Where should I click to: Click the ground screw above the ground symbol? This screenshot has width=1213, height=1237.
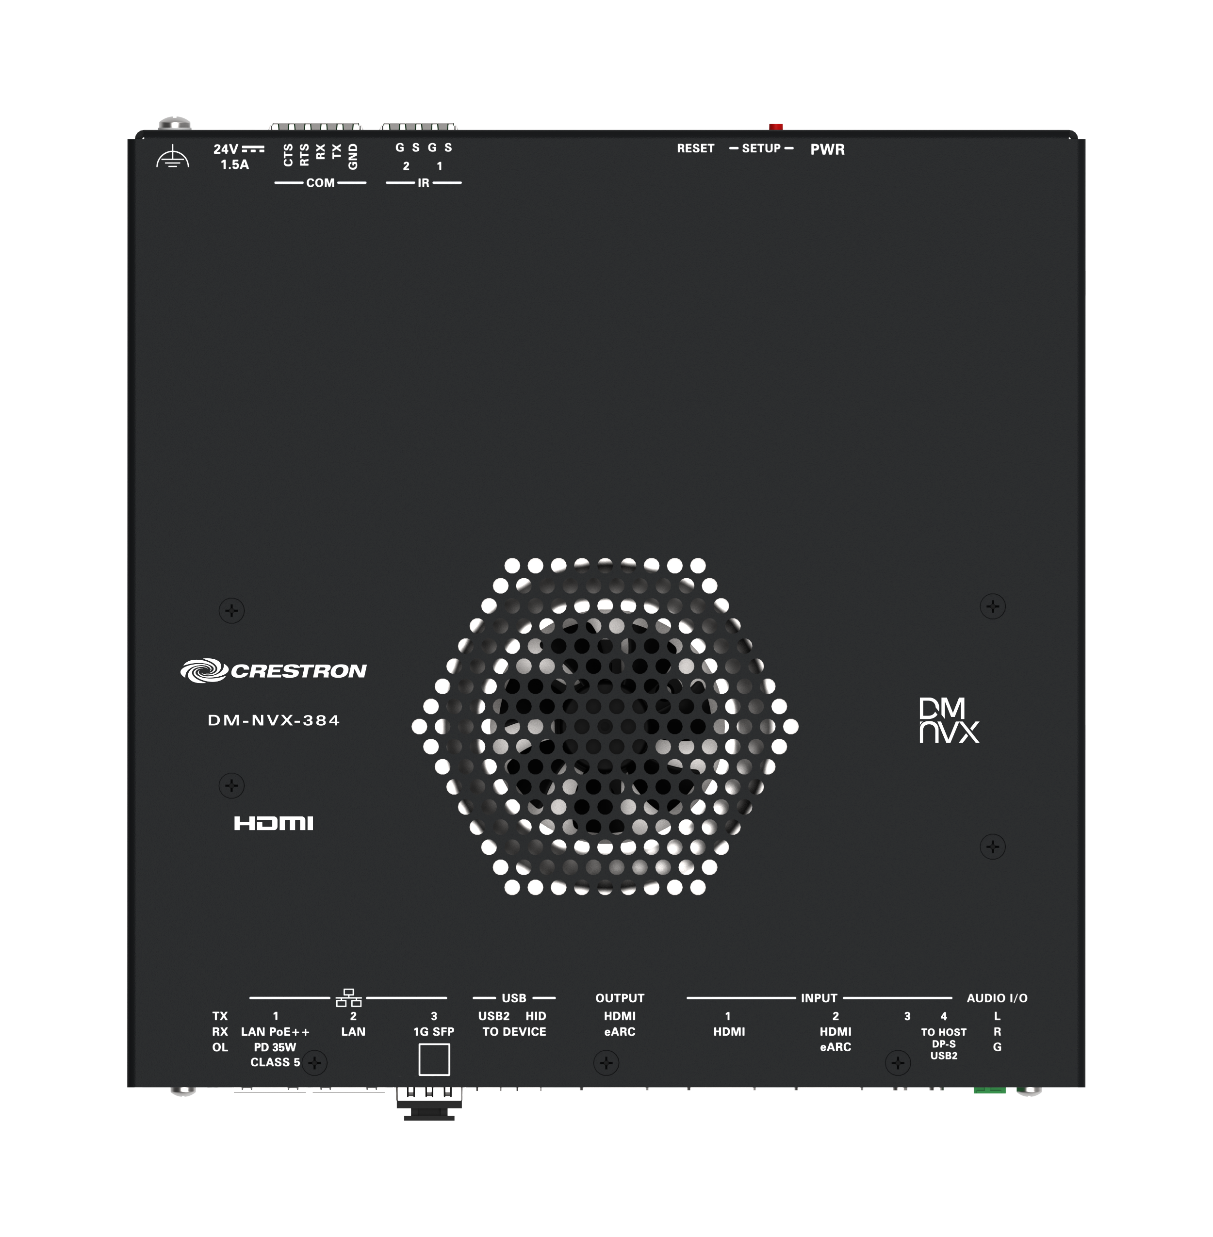point(175,124)
